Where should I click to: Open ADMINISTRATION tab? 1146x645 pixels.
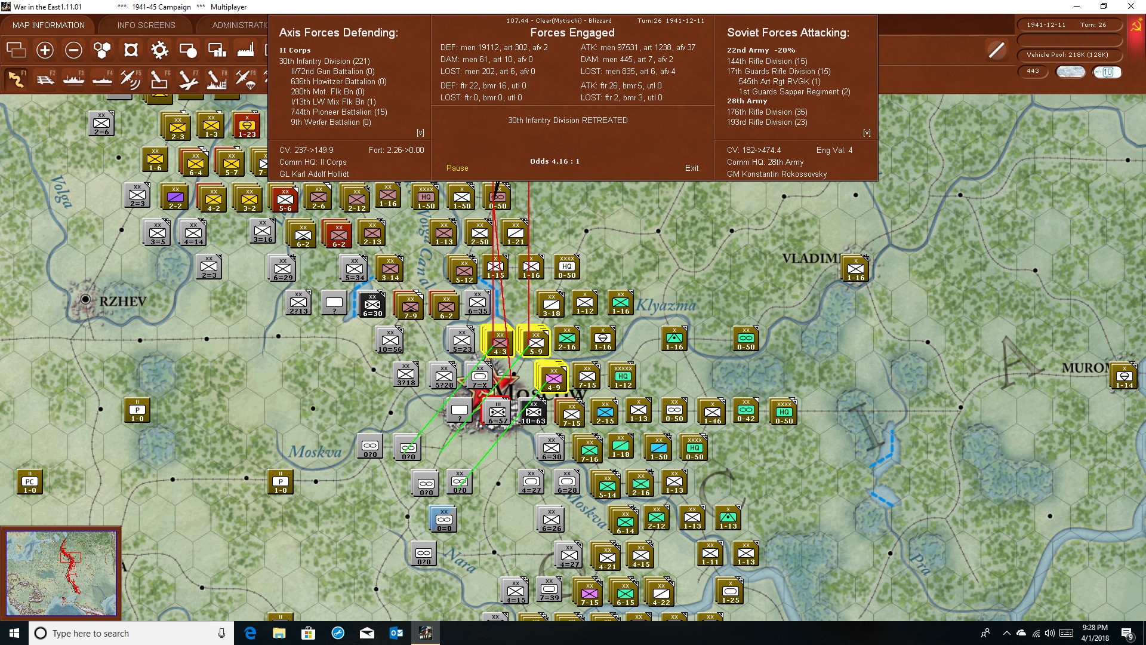click(239, 25)
